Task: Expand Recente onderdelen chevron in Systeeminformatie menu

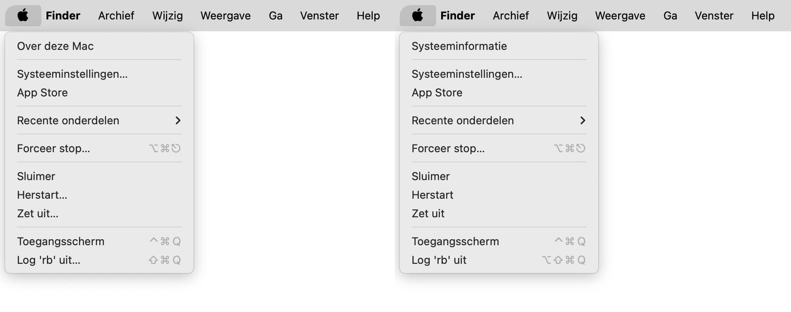Action: coord(583,120)
